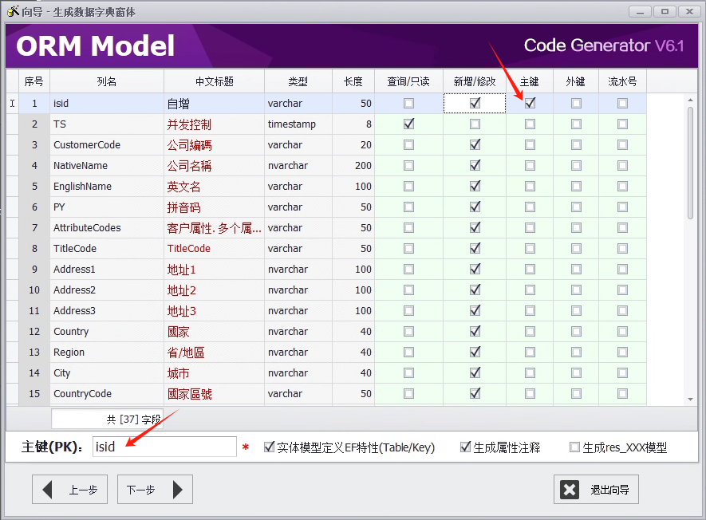
Task: Click the 國家區號 title cell
Action: click(x=215, y=393)
